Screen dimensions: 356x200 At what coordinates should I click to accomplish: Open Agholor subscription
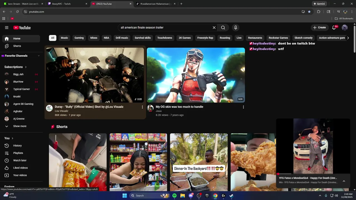[21, 111]
